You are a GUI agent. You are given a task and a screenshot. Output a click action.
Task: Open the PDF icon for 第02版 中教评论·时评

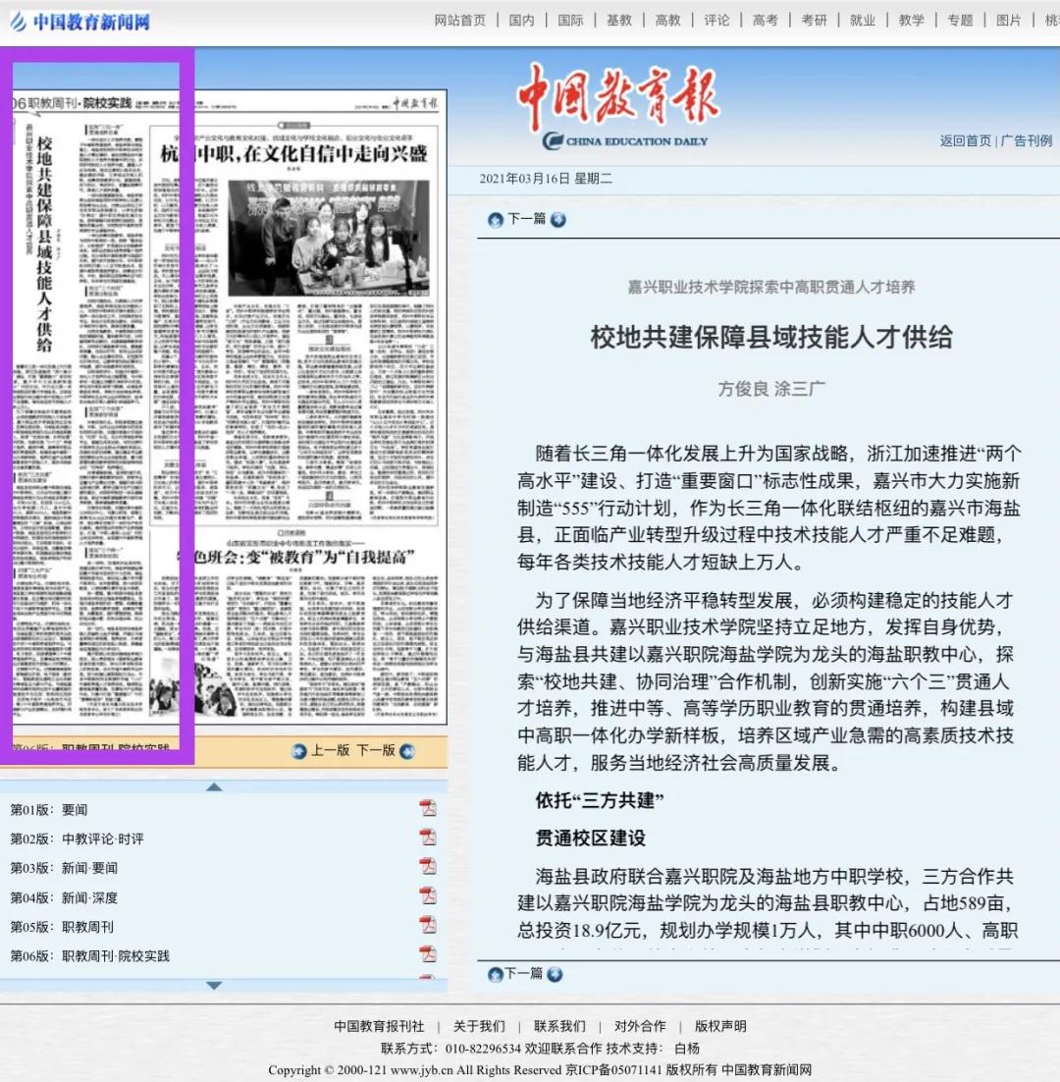click(428, 838)
